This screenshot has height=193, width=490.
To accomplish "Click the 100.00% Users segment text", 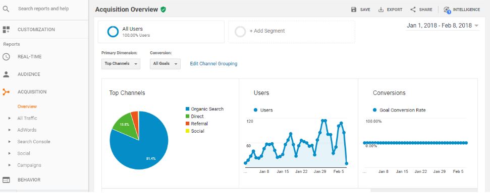I will [136, 36].
